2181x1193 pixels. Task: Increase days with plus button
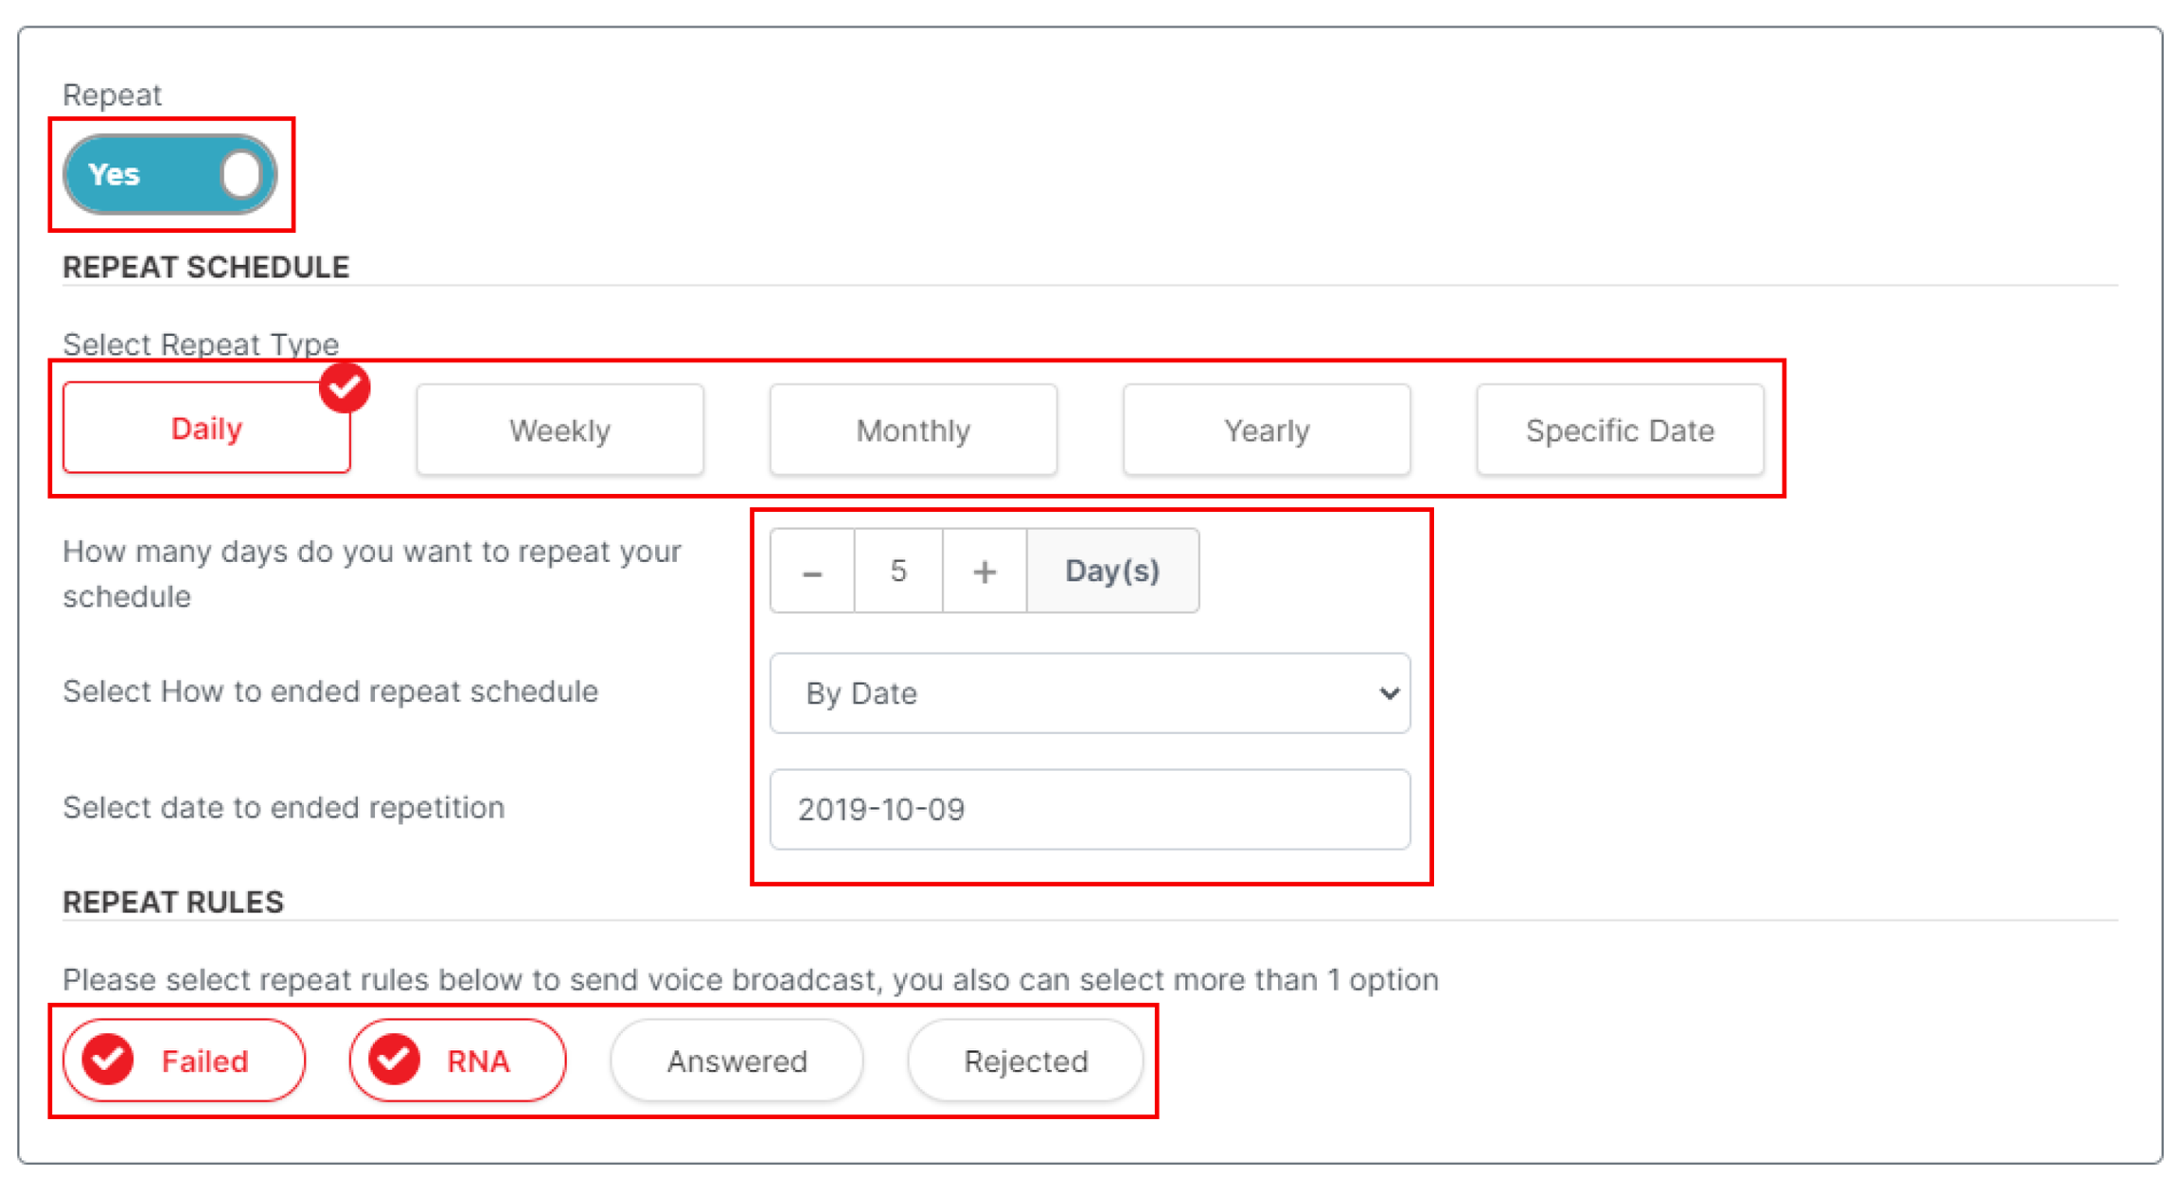984,571
